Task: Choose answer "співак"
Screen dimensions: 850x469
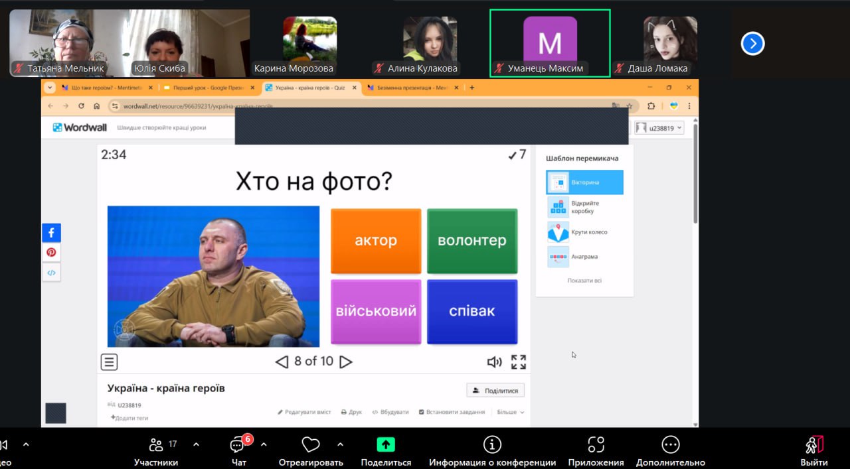Action: coord(472,311)
